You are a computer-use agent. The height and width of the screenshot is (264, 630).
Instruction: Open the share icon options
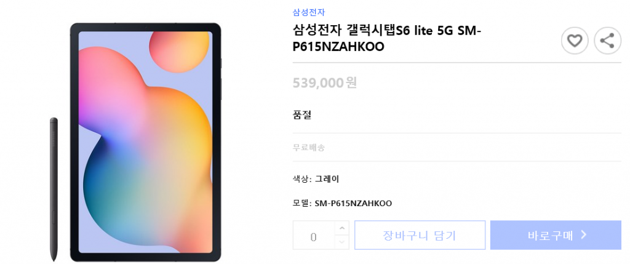point(607,41)
